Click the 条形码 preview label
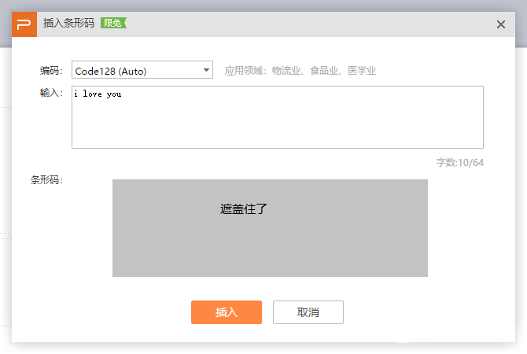 [x=46, y=180]
